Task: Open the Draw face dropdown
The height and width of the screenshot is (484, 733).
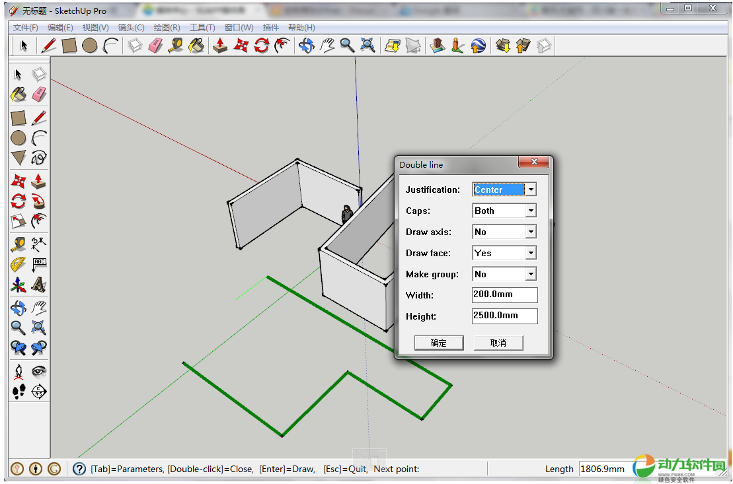Action: pos(530,254)
